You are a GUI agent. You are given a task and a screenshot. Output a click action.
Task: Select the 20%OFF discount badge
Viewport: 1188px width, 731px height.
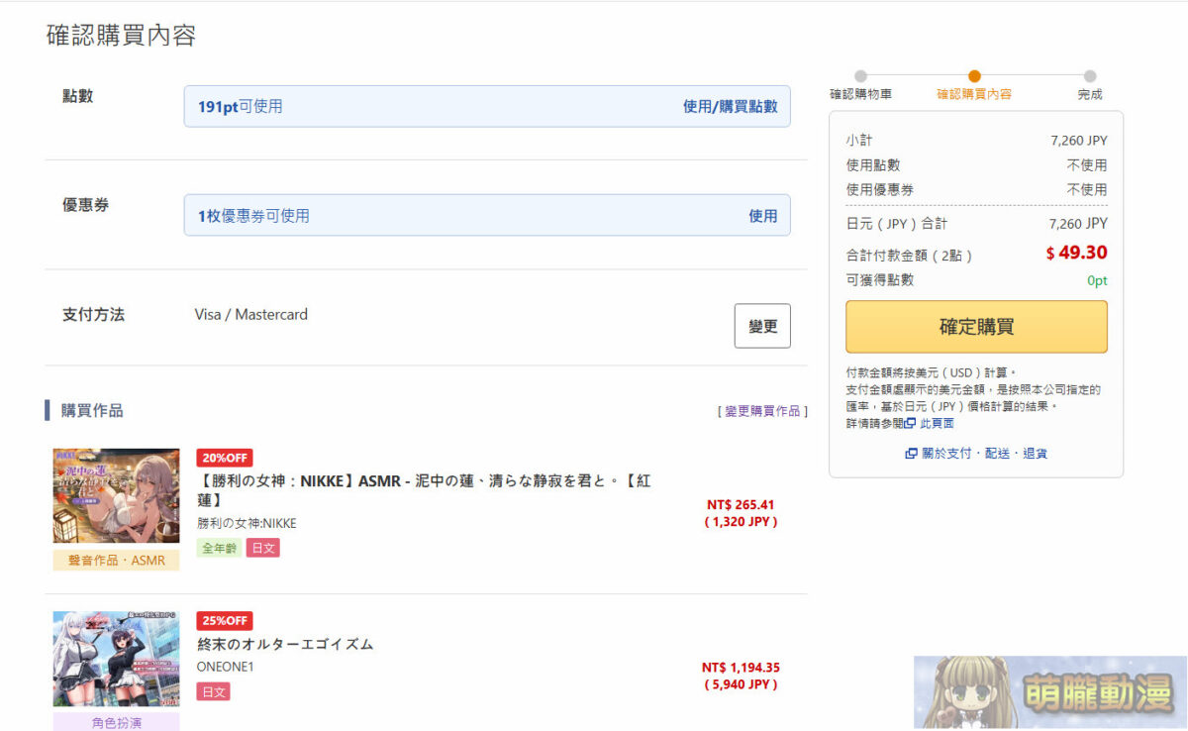click(225, 457)
